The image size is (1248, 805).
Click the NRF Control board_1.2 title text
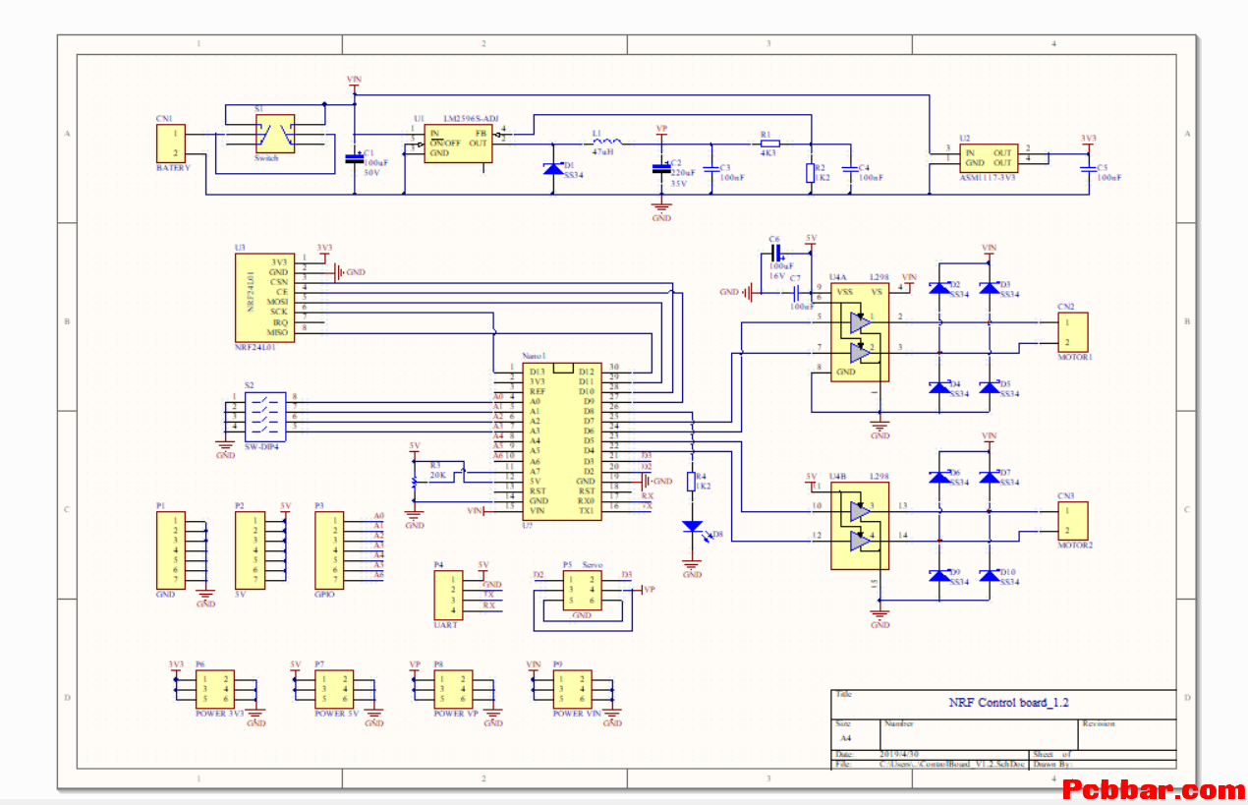coord(1007,703)
